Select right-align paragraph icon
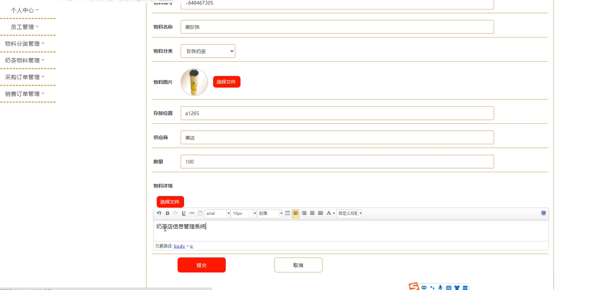 (304, 213)
